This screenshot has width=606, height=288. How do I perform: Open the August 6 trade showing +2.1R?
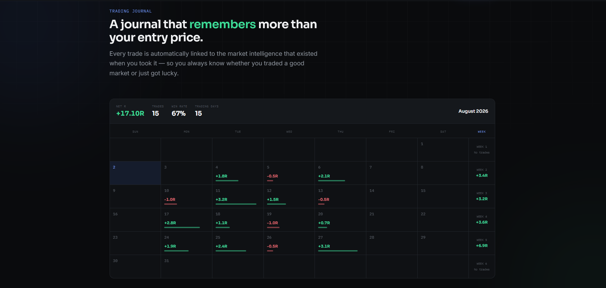[340, 173]
